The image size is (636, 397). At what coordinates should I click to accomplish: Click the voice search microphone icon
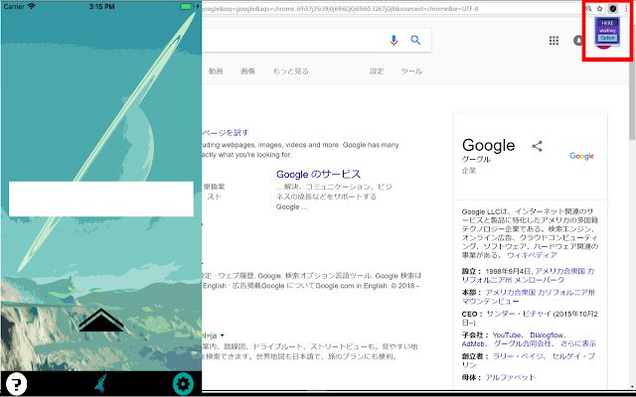click(394, 40)
